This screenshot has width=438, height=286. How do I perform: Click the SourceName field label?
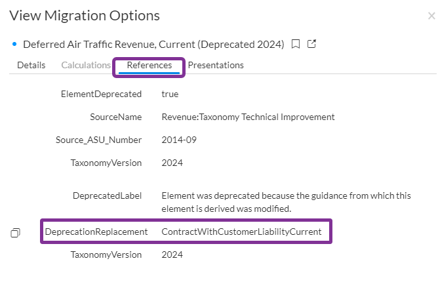pos(115,117)
